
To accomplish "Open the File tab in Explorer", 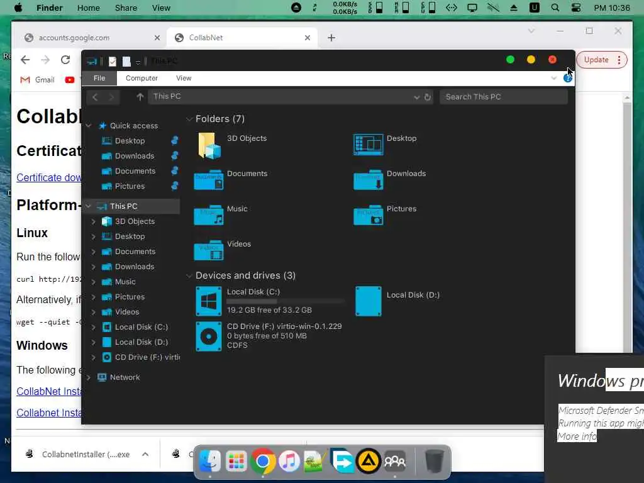I will (99, 78).
